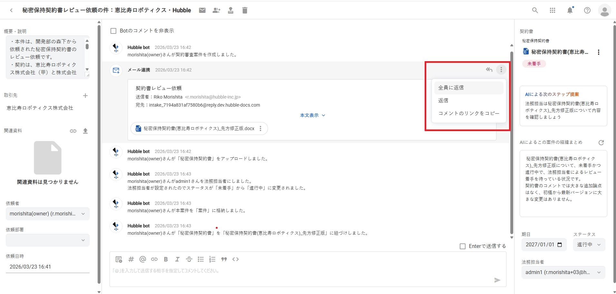Open the apps grid launcher
The image size is (616, 294).
point(553,10)
